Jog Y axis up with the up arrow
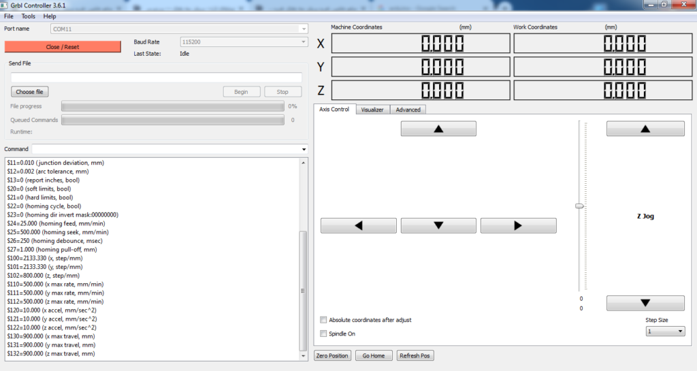 point(438,129)
